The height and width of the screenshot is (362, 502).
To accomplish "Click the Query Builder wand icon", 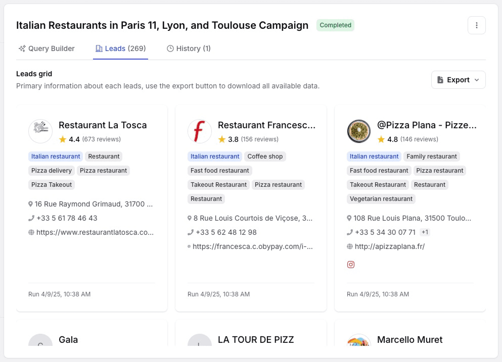I will 21,48.
